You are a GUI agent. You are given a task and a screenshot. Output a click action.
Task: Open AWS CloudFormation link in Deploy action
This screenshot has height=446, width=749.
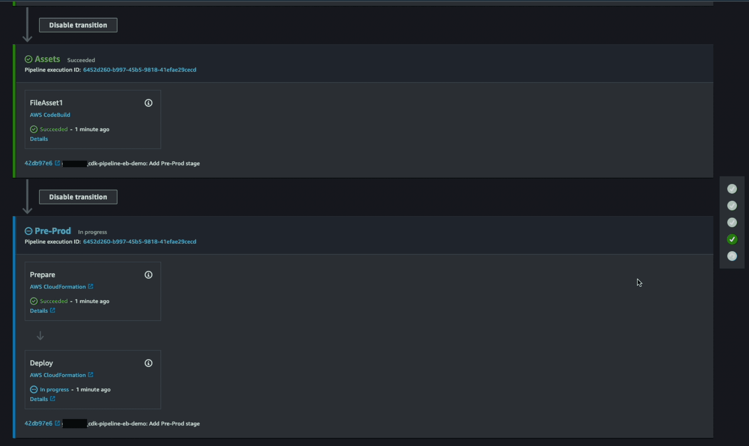pyautogui.click(x=58, y=375)
